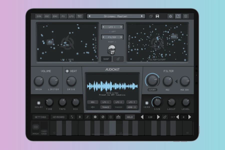Go to the previous preset arrow
225x150 pixels.
89,16
